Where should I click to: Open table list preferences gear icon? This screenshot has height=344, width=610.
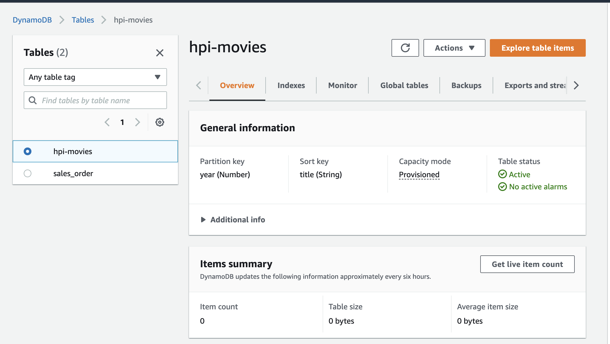tap(160, 122)
